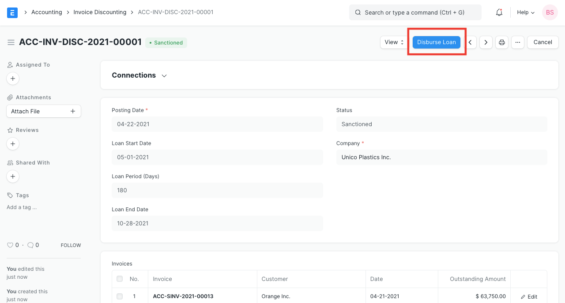Open the View dropdown

click(x=393, y=42)
